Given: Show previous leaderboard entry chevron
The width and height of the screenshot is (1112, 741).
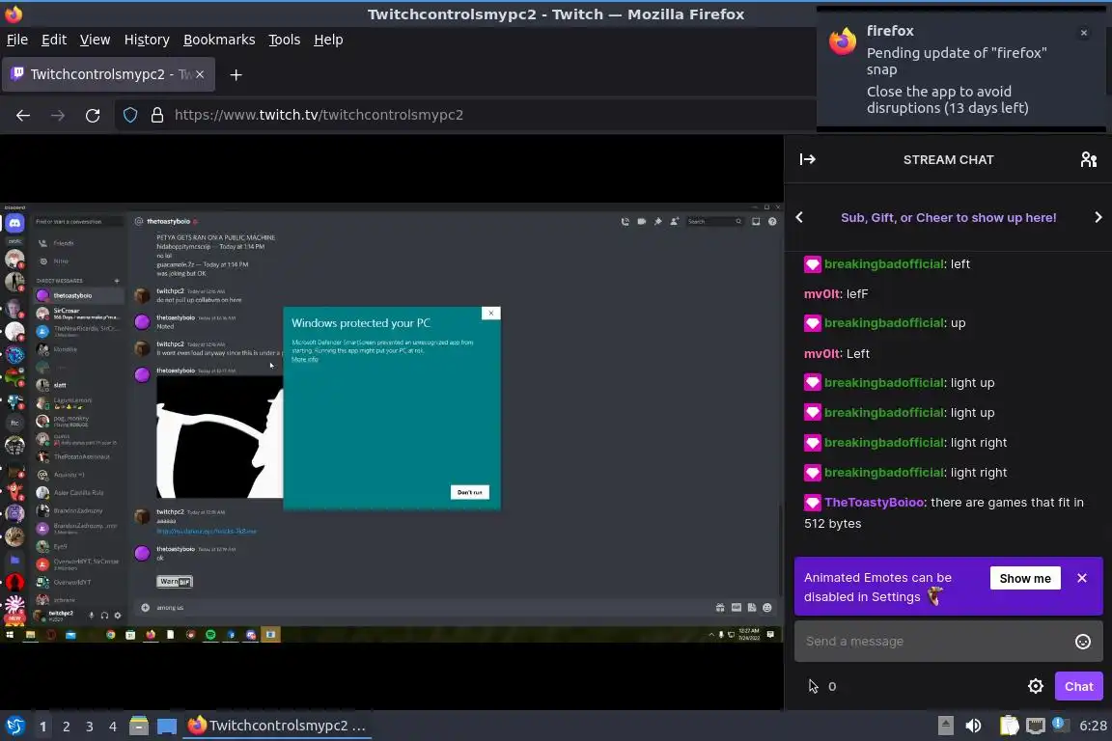Looking at the screenshot, I should tap(799, 218).
